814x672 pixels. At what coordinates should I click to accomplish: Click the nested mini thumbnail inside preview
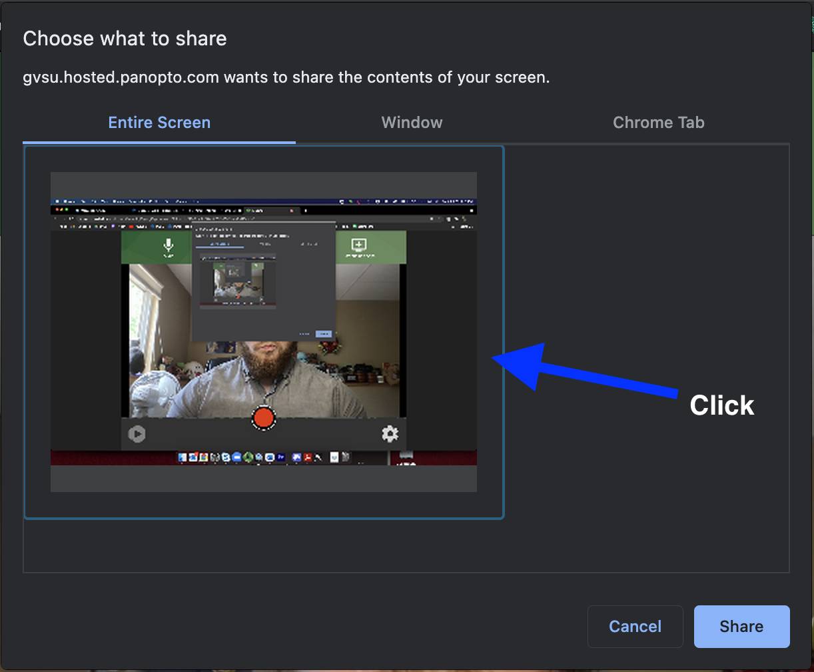click(x=237, y=281)
